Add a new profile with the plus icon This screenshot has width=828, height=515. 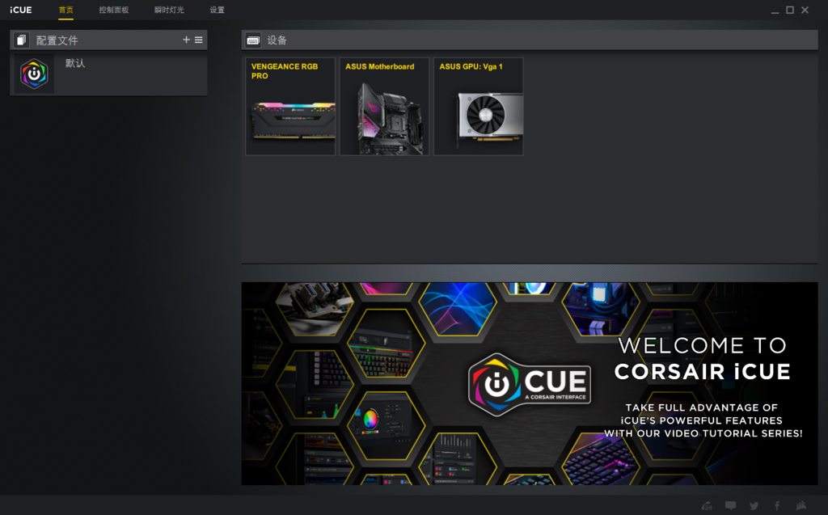186,40
